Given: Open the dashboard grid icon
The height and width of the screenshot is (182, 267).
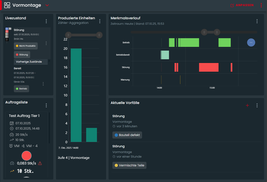Looking at the screenshot, I should [x=7, y=5].
